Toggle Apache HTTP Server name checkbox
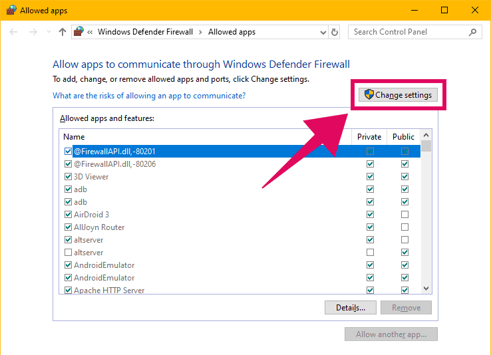491x355 pixels. (x=68, y=290)
